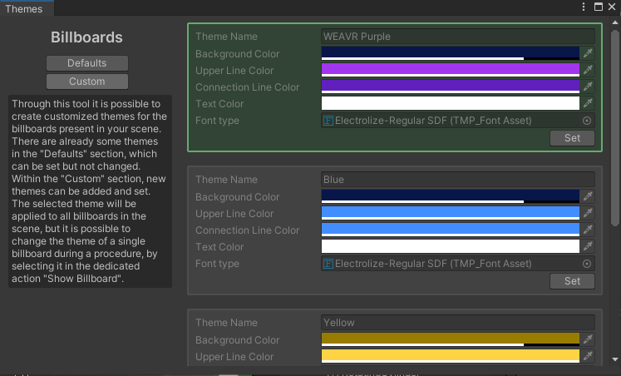Pick Background Color with eyedropper in WEAVR Purple
The height and width of the screenshot is (376, 621).
588,53
